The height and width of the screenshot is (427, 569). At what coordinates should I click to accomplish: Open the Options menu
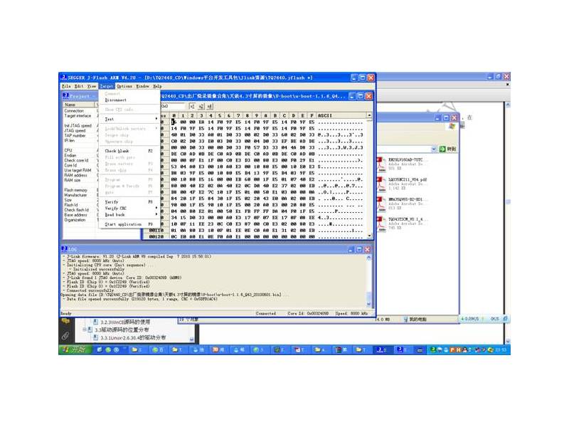[124, 85]
